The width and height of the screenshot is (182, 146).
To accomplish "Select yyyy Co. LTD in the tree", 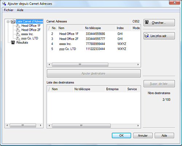I will [x=30, y=38].
